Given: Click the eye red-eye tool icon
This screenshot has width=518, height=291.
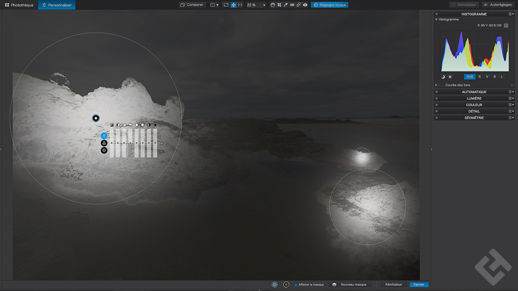Looking at the screenshot, I should pos(305,5).
